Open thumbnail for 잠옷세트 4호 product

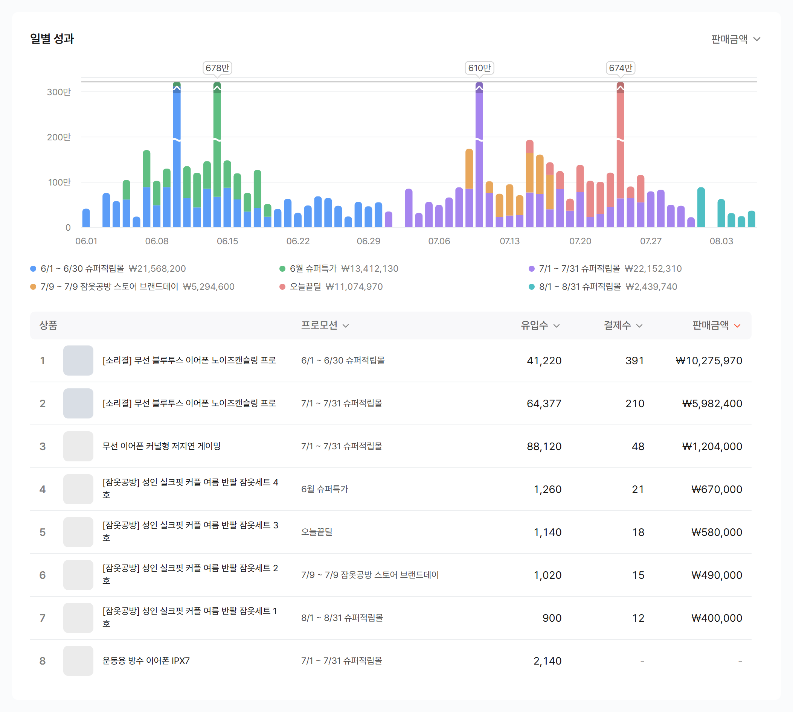78,489
